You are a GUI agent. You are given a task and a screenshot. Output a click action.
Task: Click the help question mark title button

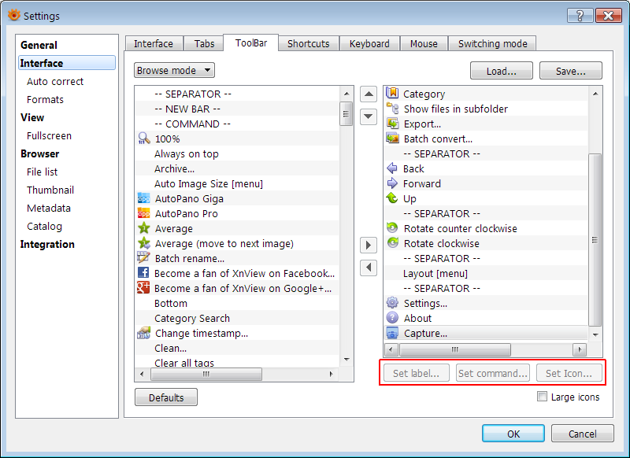point(580,16)
